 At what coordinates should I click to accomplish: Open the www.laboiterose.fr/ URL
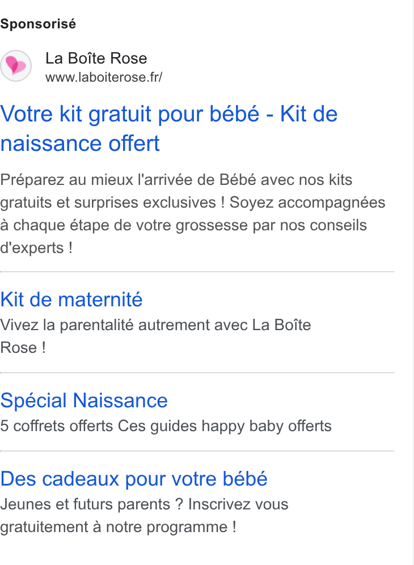click(x=104, y=77)
